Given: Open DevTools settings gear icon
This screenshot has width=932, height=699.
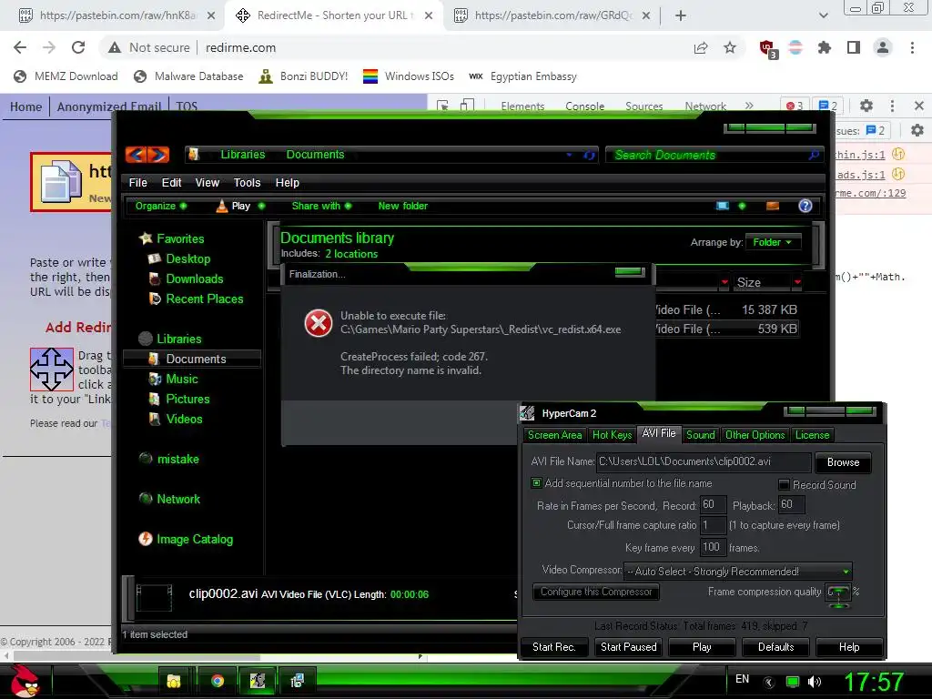Looking at the screenshot, I should pyautogui.click(x=866, y=106).
